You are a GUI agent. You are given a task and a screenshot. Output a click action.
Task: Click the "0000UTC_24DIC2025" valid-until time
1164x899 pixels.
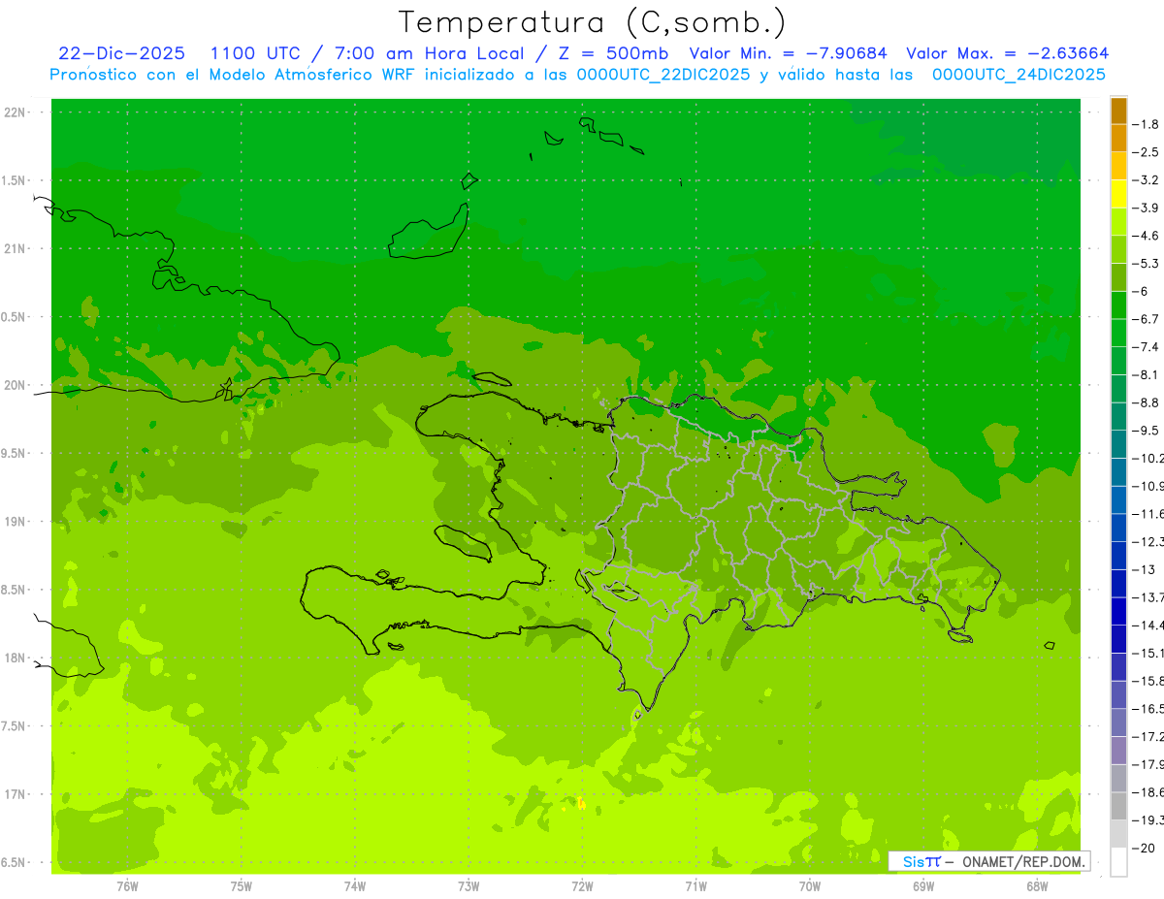[1018, 75]
